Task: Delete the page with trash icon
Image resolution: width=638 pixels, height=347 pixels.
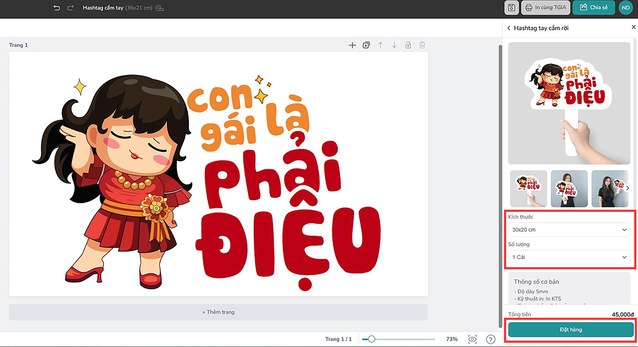Action: click(x=422, y=45)
